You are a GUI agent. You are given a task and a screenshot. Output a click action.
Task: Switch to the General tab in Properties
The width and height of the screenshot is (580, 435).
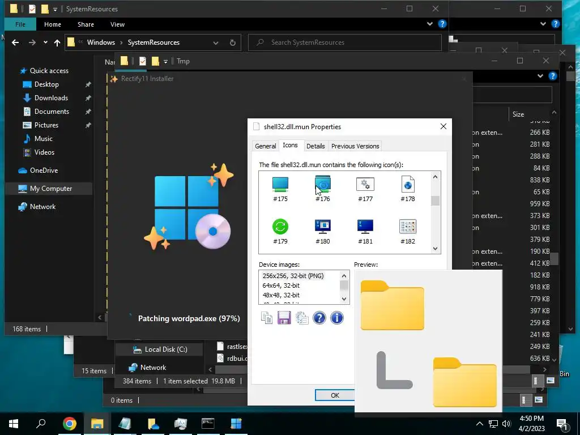point(266,146)
